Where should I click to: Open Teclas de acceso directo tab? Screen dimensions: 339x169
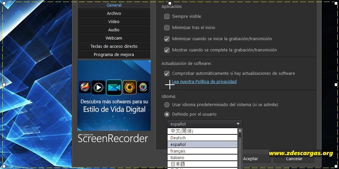[114, 46]
